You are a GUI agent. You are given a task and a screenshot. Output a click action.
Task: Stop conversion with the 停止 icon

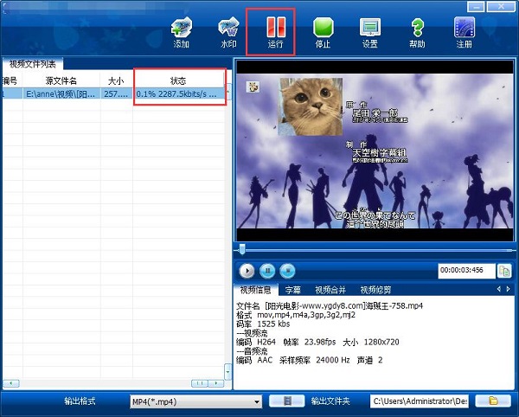pyautogui.click(x=323, y=33)
